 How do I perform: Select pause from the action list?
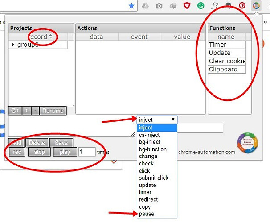point(147,214)
